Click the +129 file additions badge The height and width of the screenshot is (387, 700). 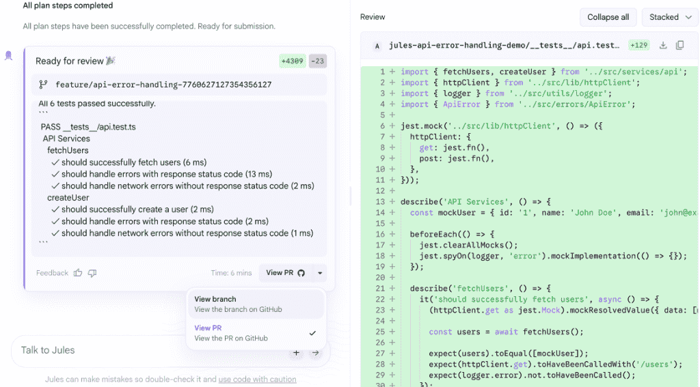(639, 45)
